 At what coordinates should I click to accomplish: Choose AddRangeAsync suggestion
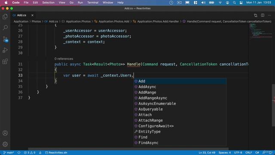point(180,98)
